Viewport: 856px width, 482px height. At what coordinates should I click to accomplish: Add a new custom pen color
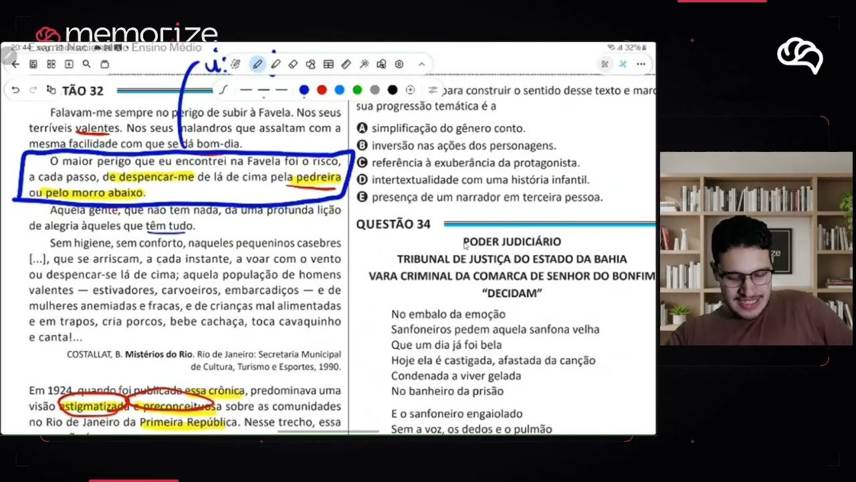(410, 90)
